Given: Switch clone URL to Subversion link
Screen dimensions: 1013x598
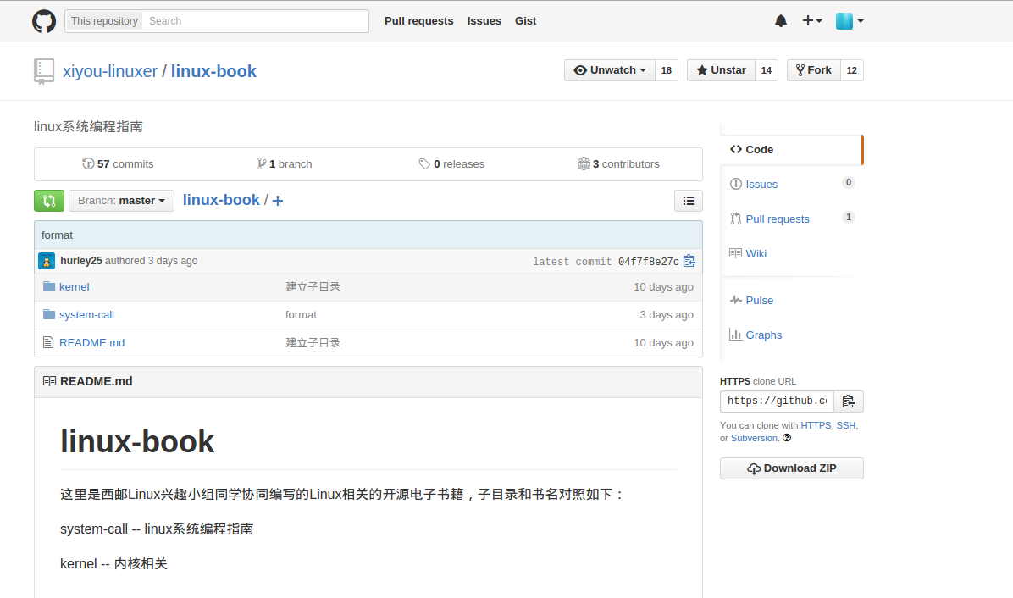Looking at the screenshot, I should coord(754,438).
